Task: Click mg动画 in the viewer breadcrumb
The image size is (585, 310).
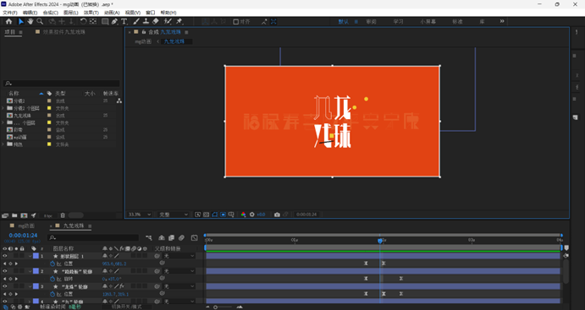Action: tap(143, 41)
